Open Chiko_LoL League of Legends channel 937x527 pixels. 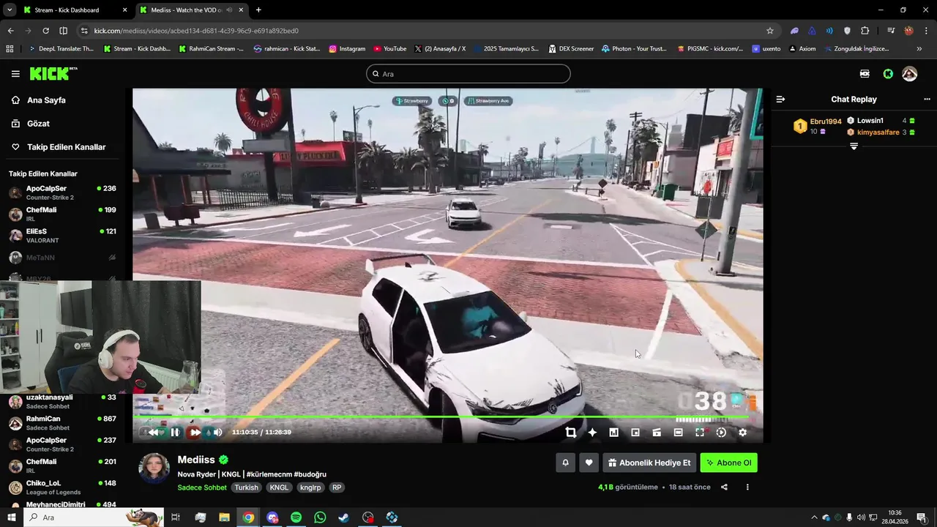pyautogui.click(x=62, y=487)
